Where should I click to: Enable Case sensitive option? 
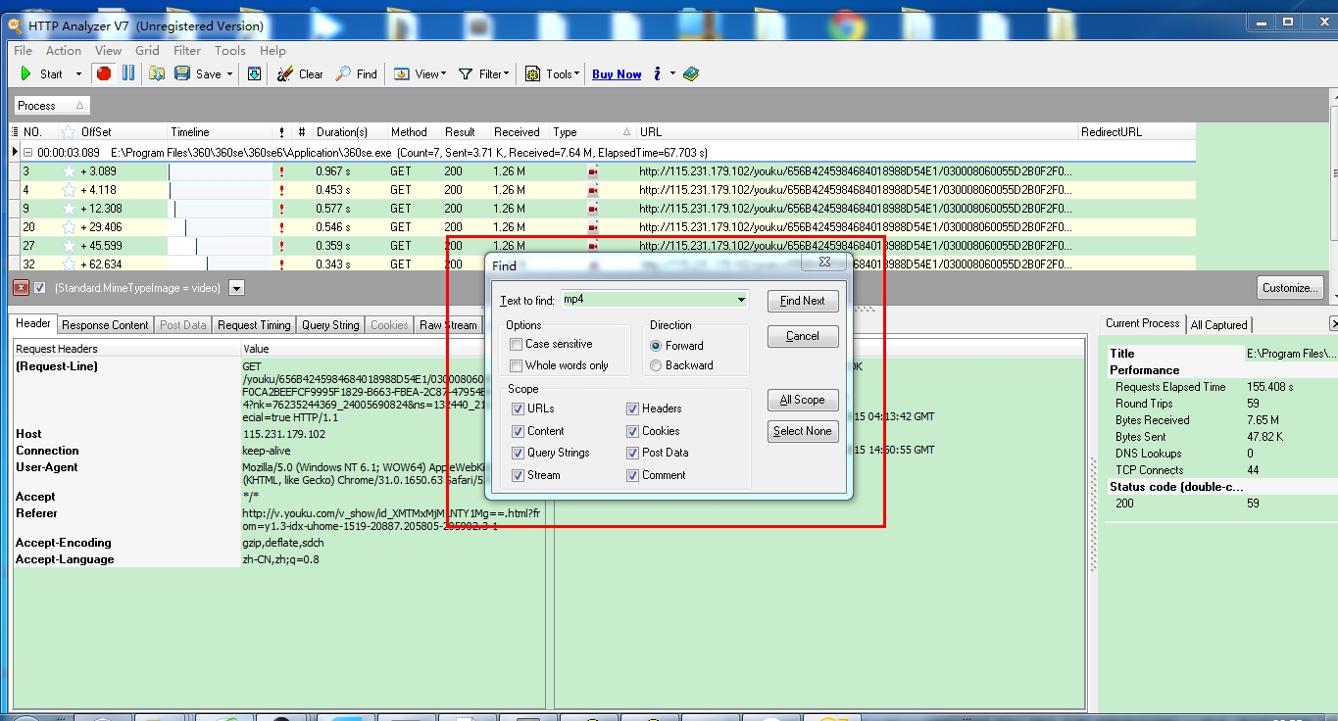click(x=517, y=344)
